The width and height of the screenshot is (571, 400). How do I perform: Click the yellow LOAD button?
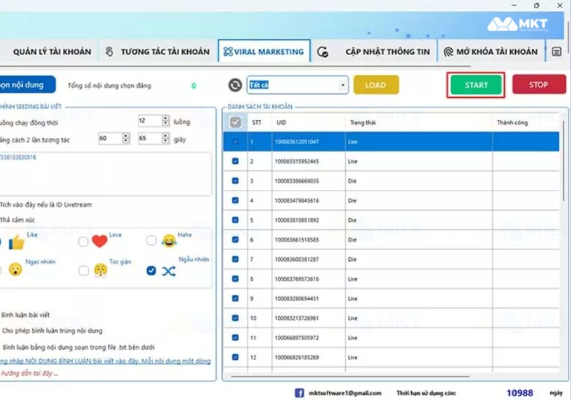(x=376, y=85)
